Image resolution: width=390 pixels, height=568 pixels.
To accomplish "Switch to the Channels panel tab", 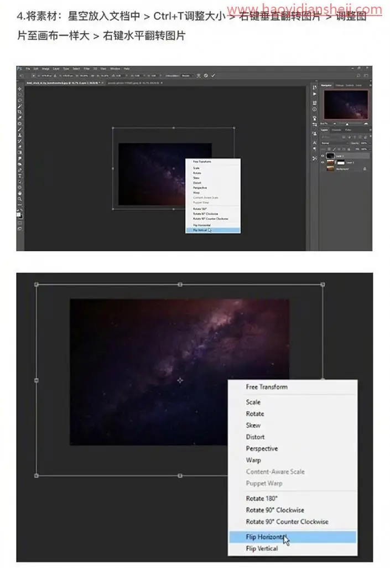I will [x=336, y=130].
